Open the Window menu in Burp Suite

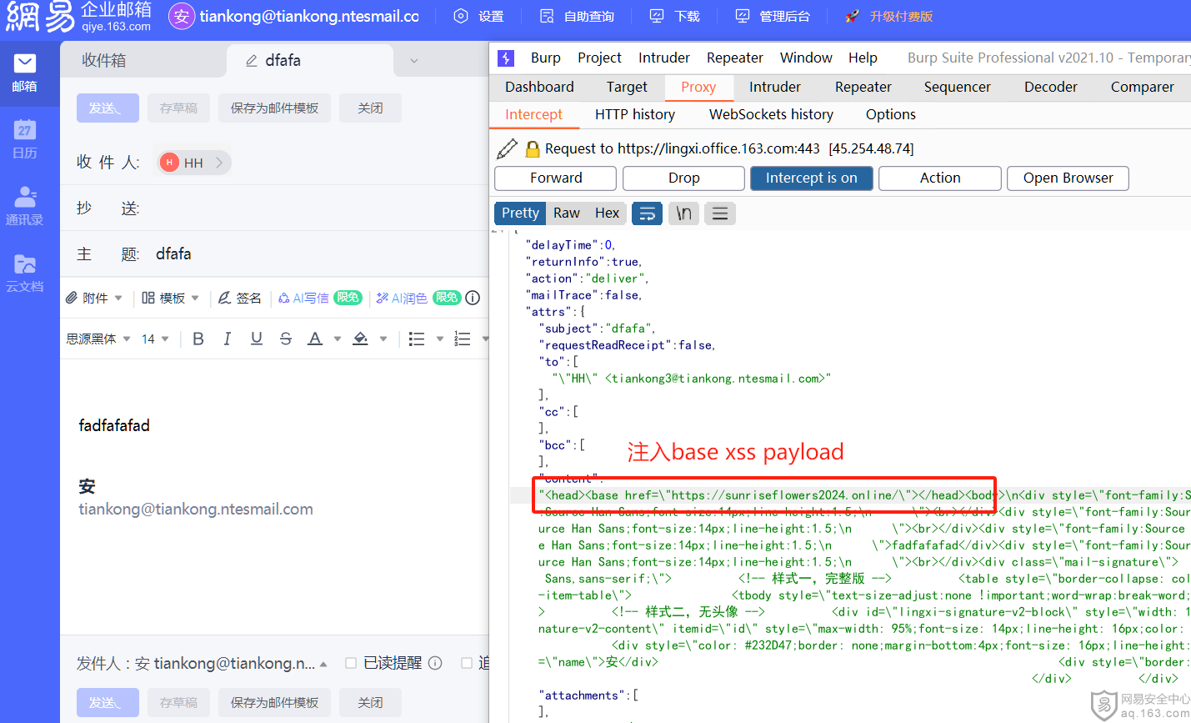[806, 58]
